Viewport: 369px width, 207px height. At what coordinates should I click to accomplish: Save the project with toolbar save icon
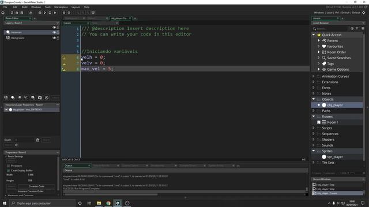click(22, 13)
